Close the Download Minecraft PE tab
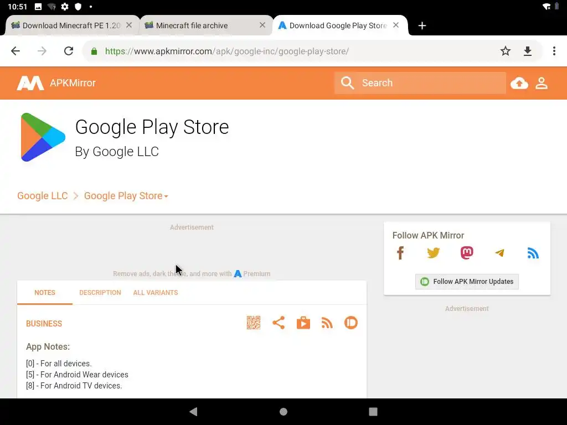The width and height of the screenshot is (567, 425). point(129,25)
